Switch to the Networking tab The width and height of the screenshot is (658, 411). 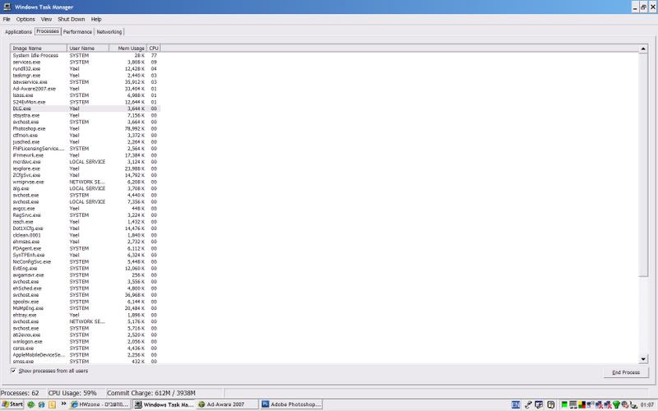tap(109, 32)
